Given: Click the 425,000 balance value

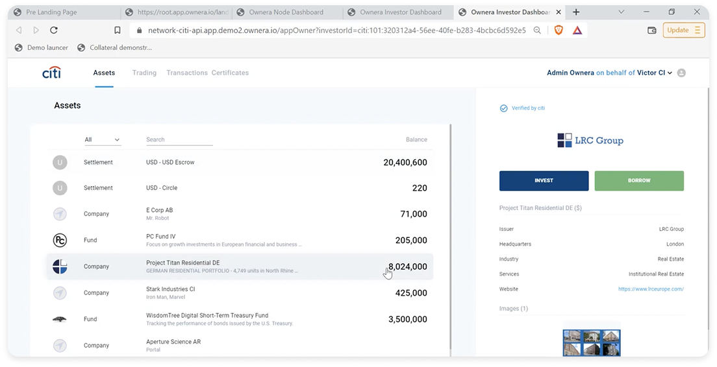Looking at the screenshot, I should pyautogui.click(x=411, y=293).
